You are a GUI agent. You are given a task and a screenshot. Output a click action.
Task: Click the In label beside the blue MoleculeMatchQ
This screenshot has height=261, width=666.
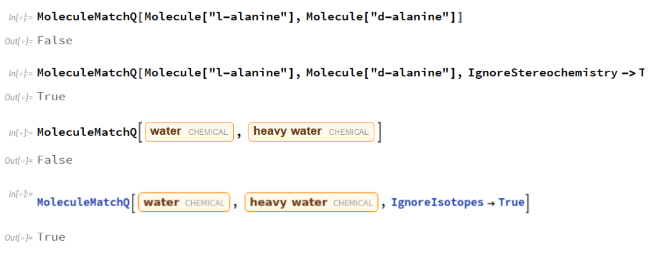click(x=21, y=194)
